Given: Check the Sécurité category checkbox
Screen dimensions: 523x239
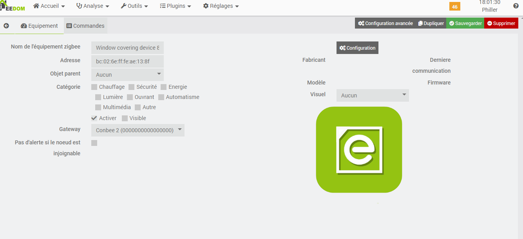Looking at the screenshot, I should tap(132, 87).
